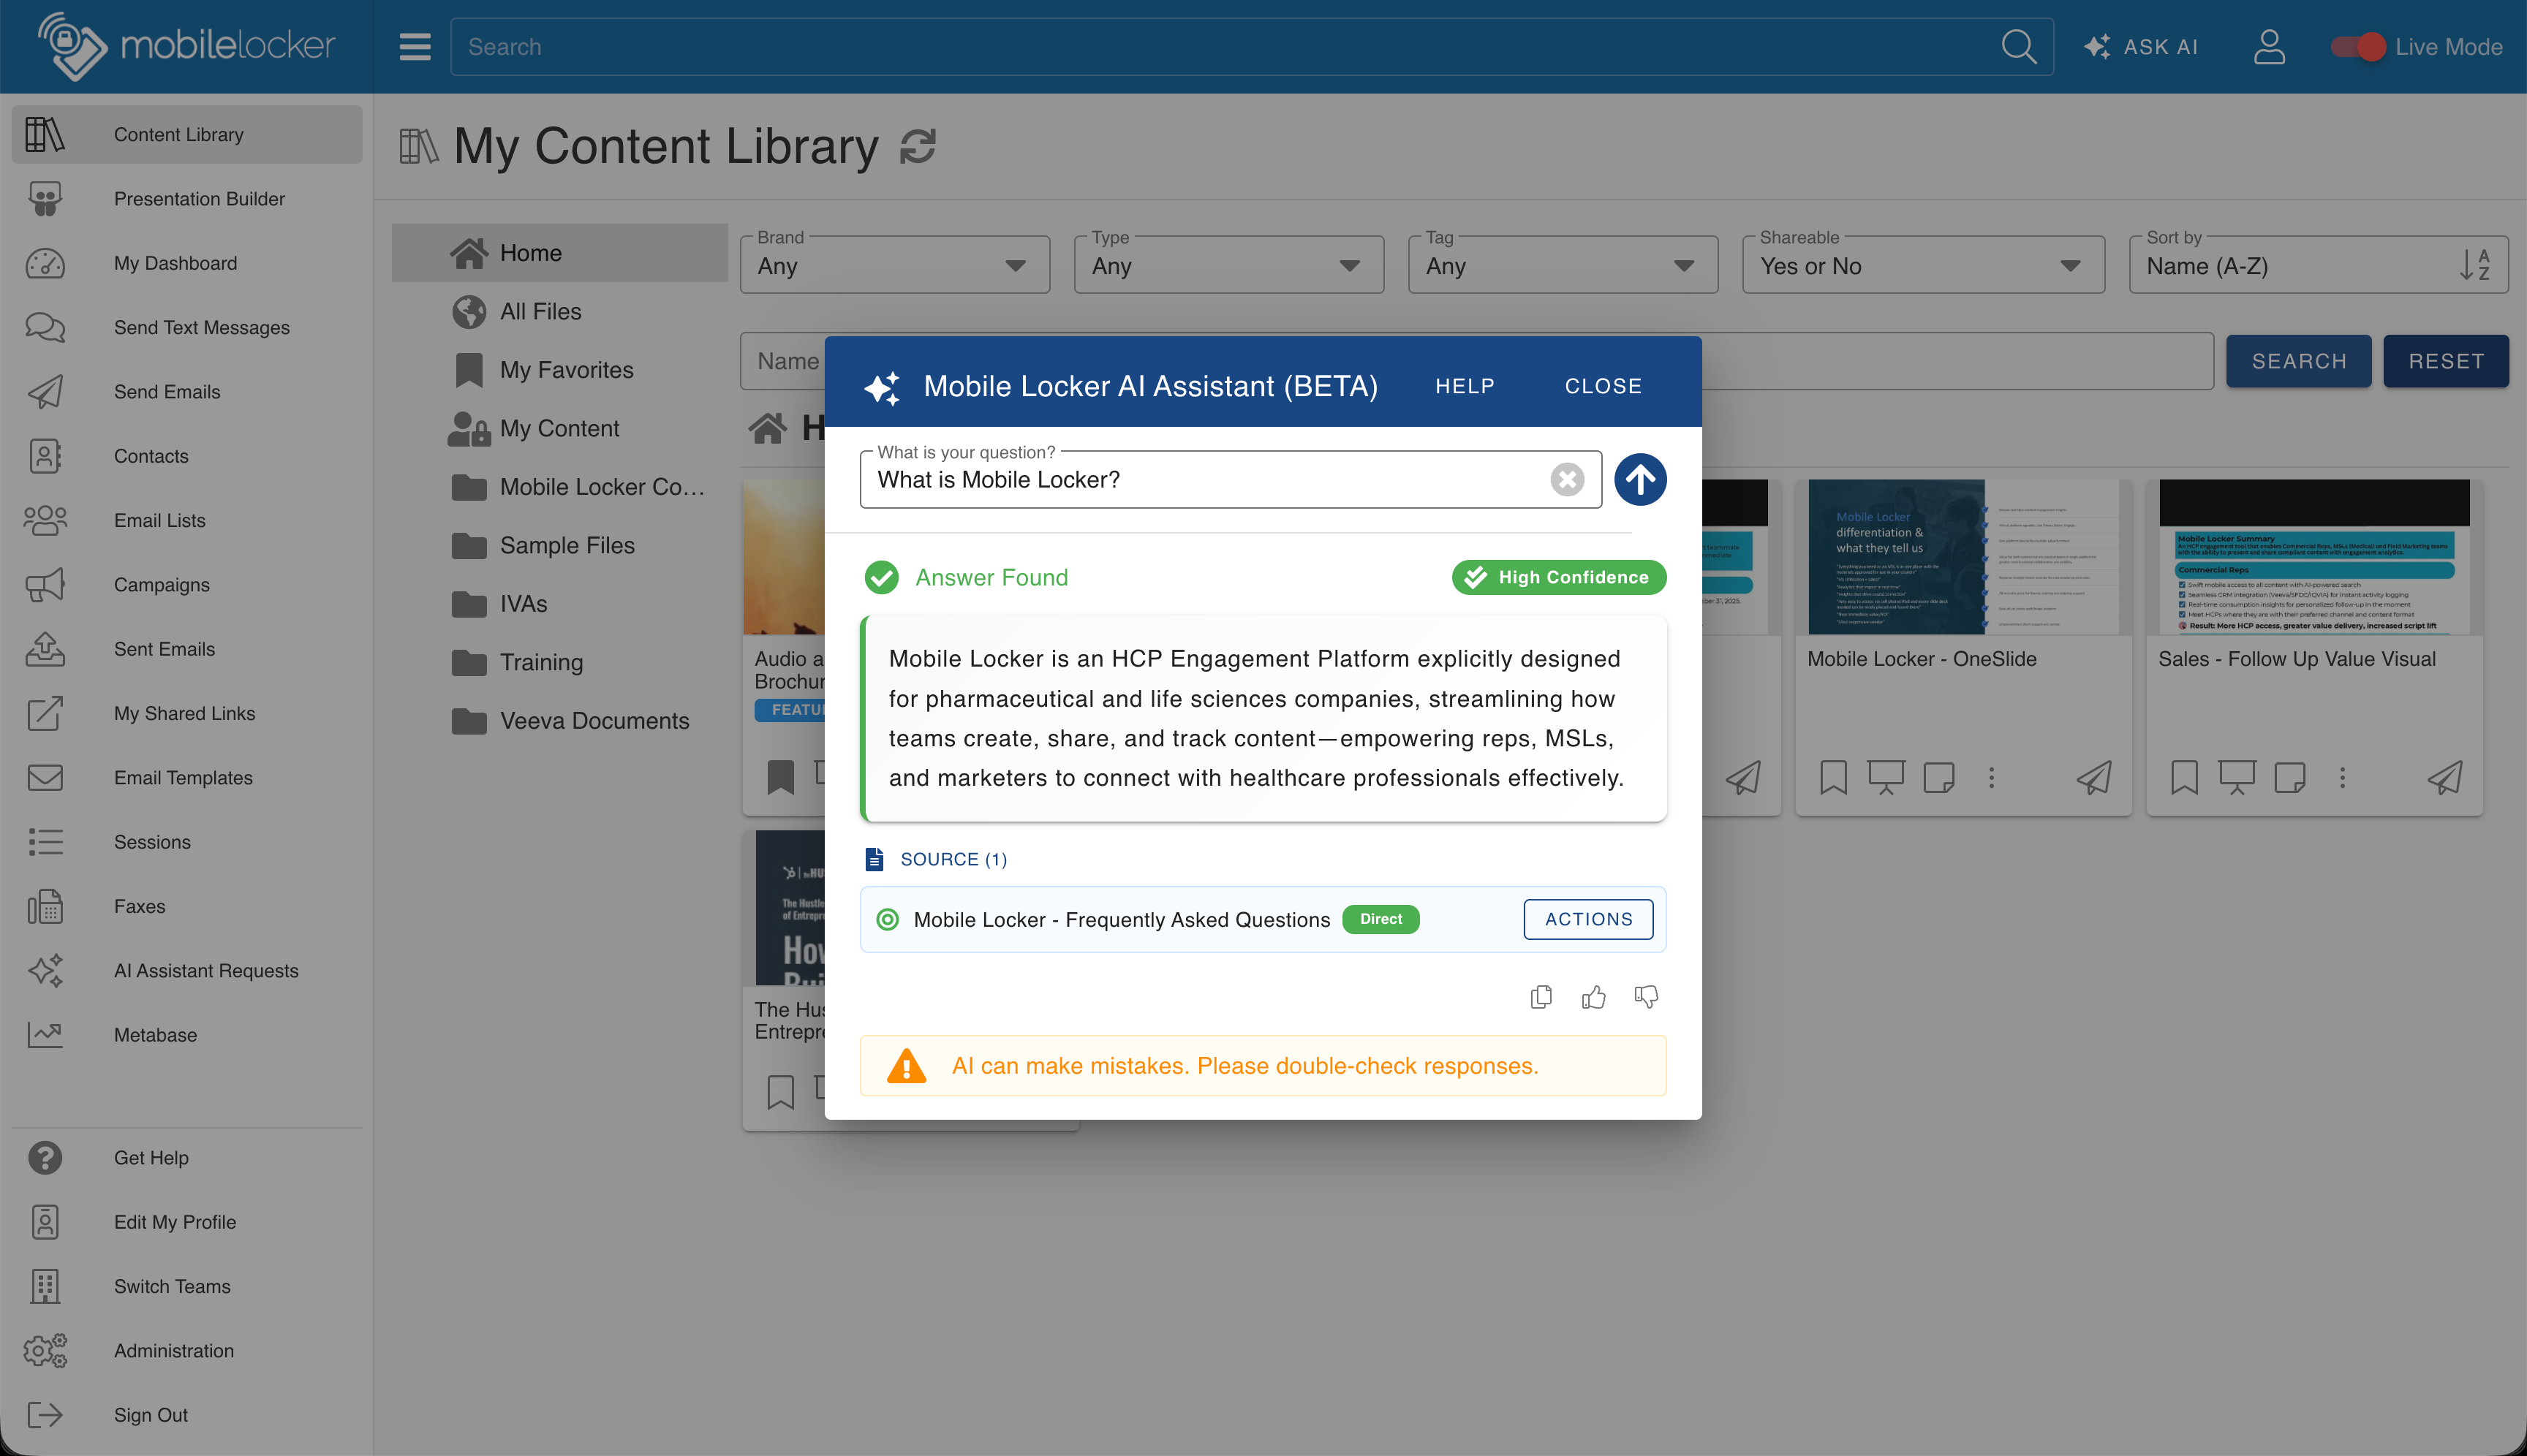The height and width of the screenshot is (1456, 2527).
Task: Open the Sample Files folder
Action: (566, 545)
